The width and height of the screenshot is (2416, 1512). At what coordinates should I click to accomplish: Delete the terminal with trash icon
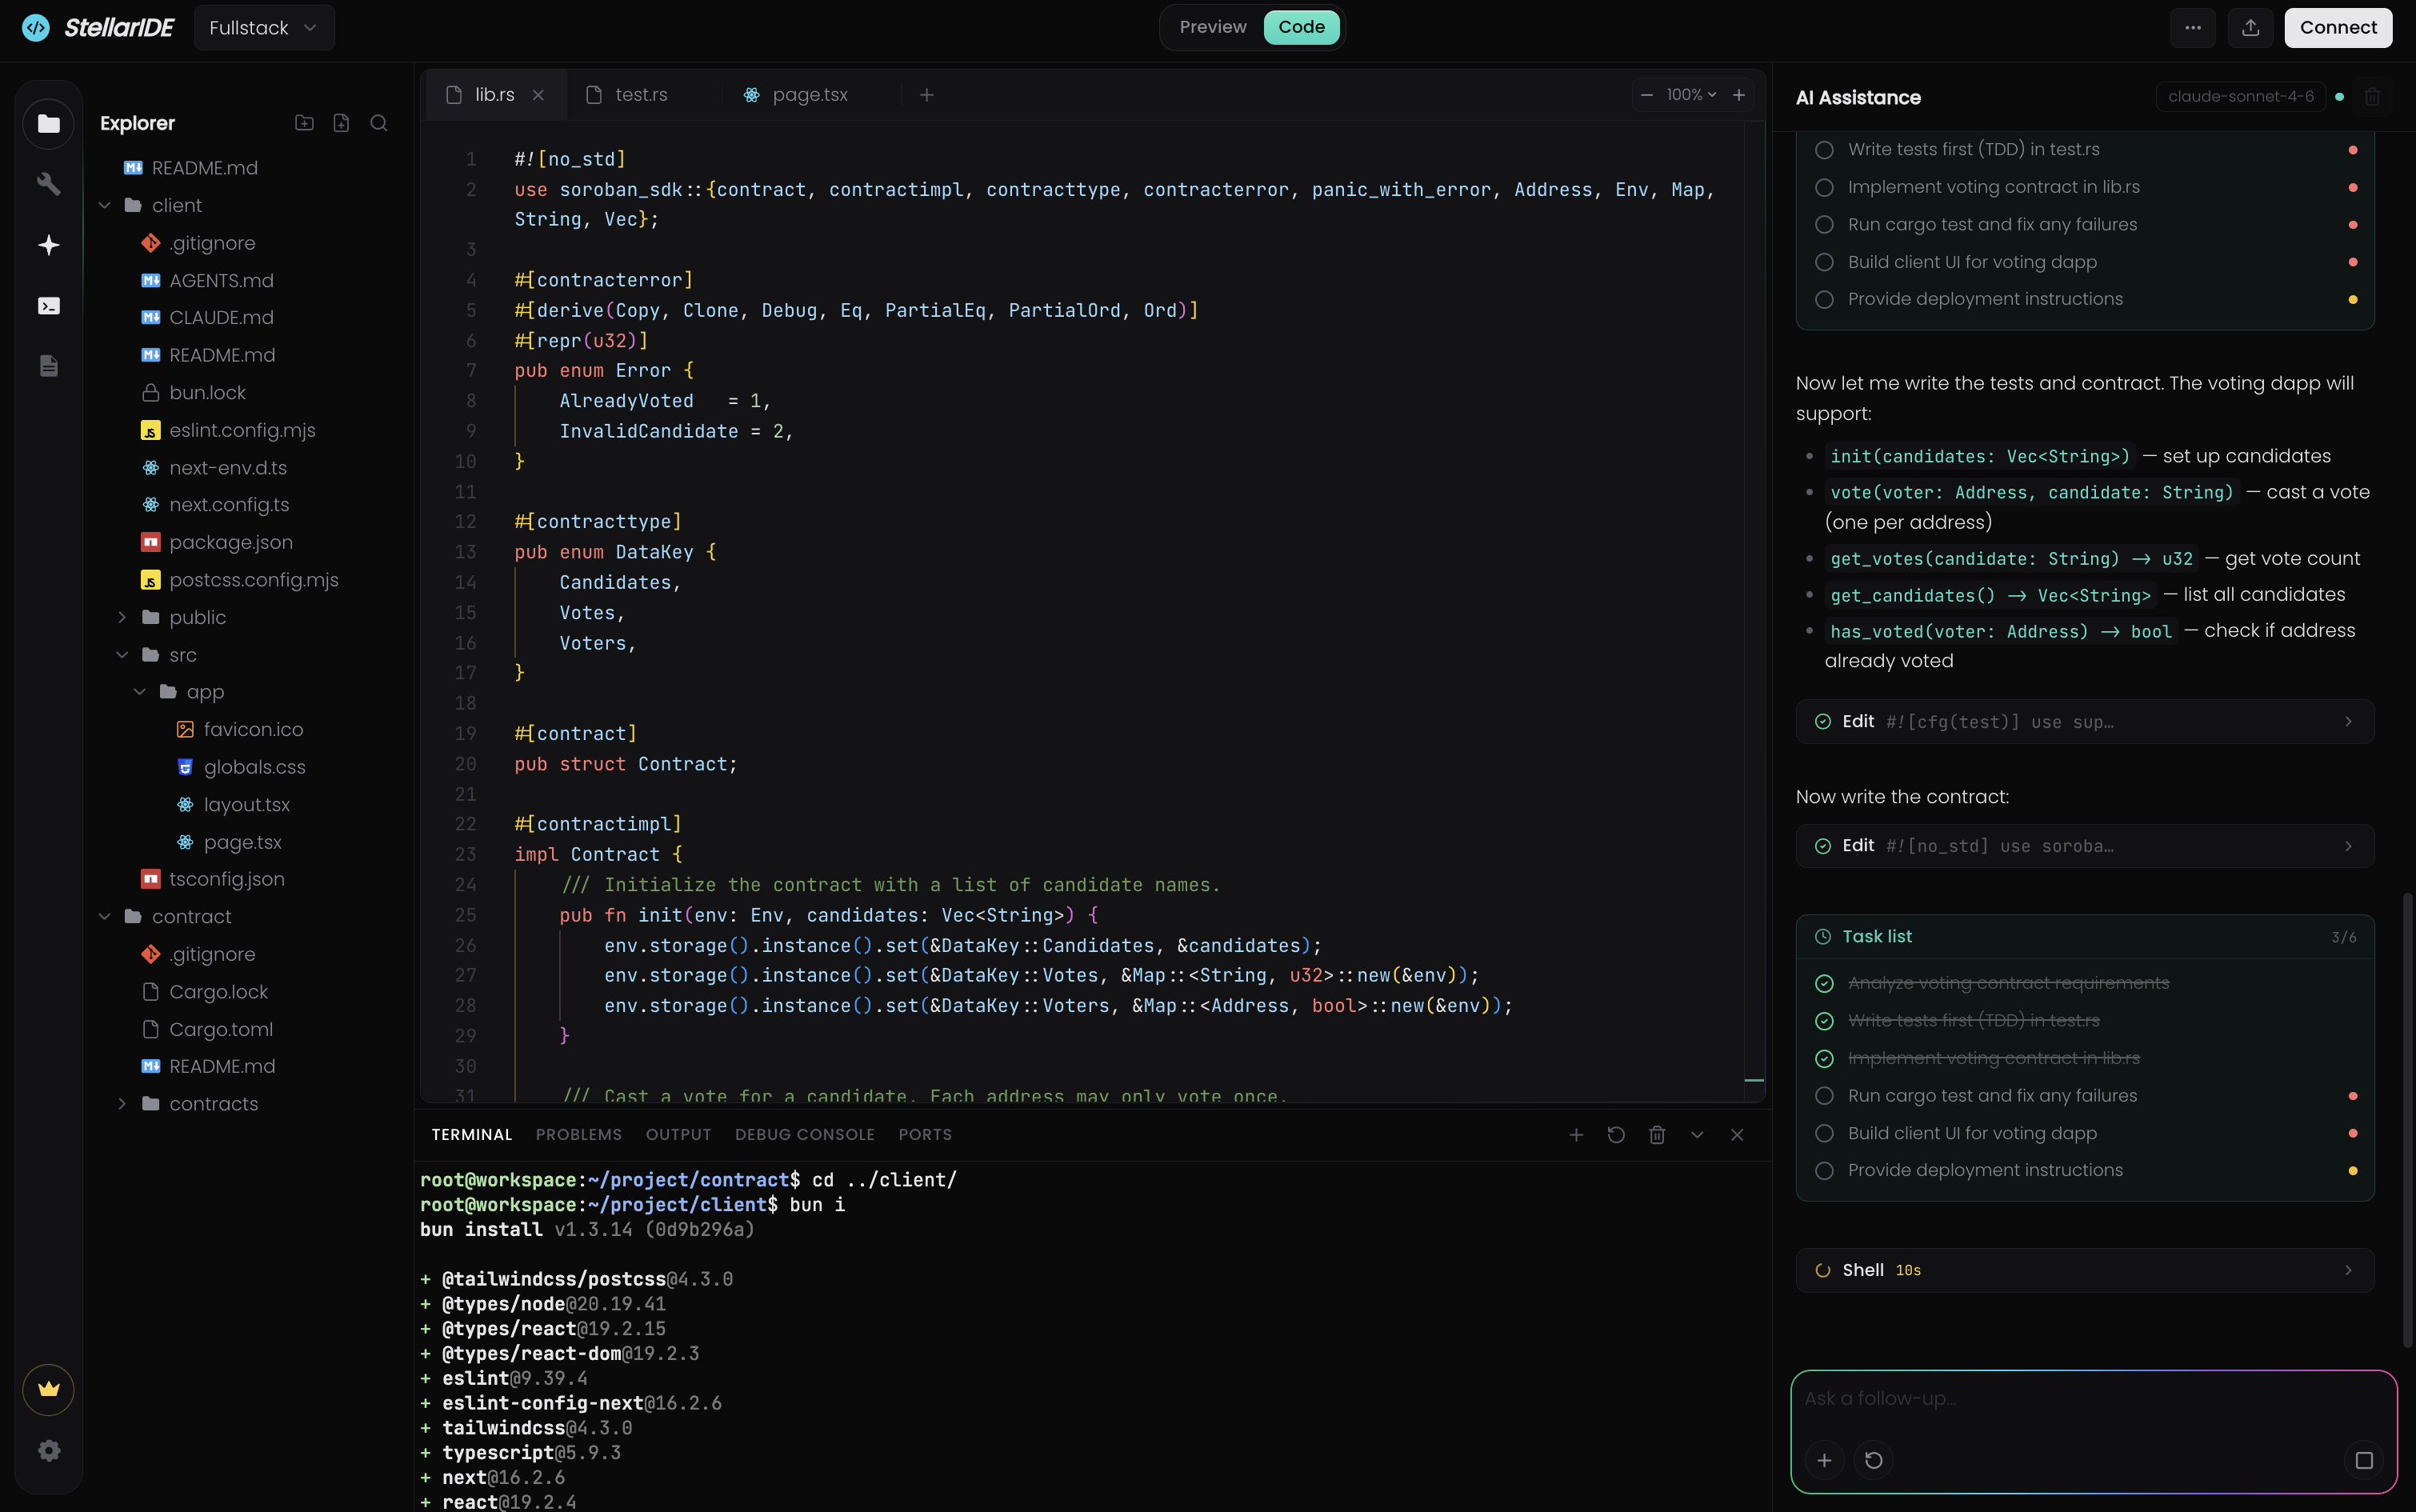click(x=1657, y=1135)
